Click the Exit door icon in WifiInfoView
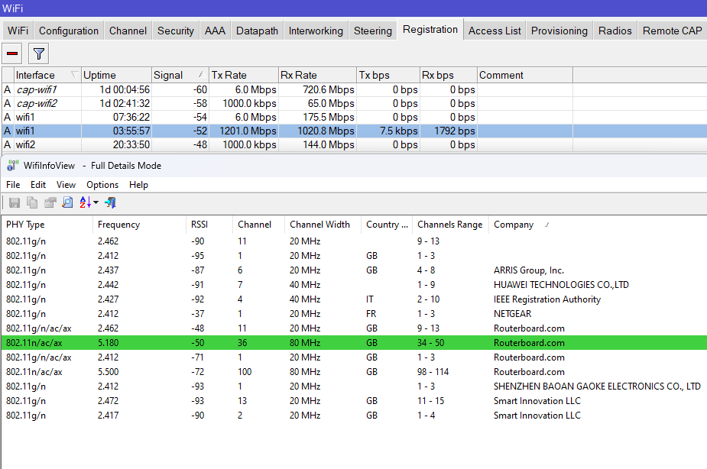 pyautogui.click(x=111, y=202)
